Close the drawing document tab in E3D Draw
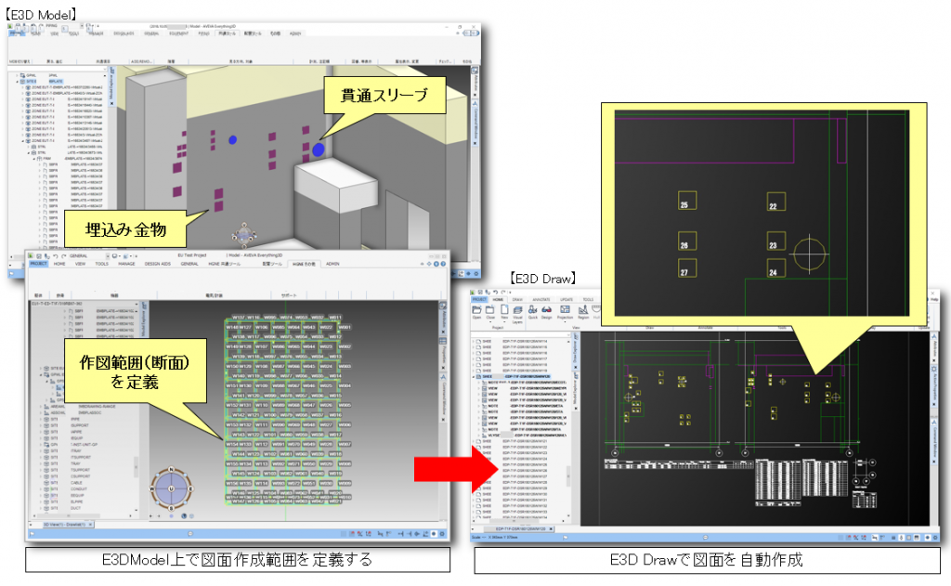Screen dimensions: 951x586 click(551, 529)
